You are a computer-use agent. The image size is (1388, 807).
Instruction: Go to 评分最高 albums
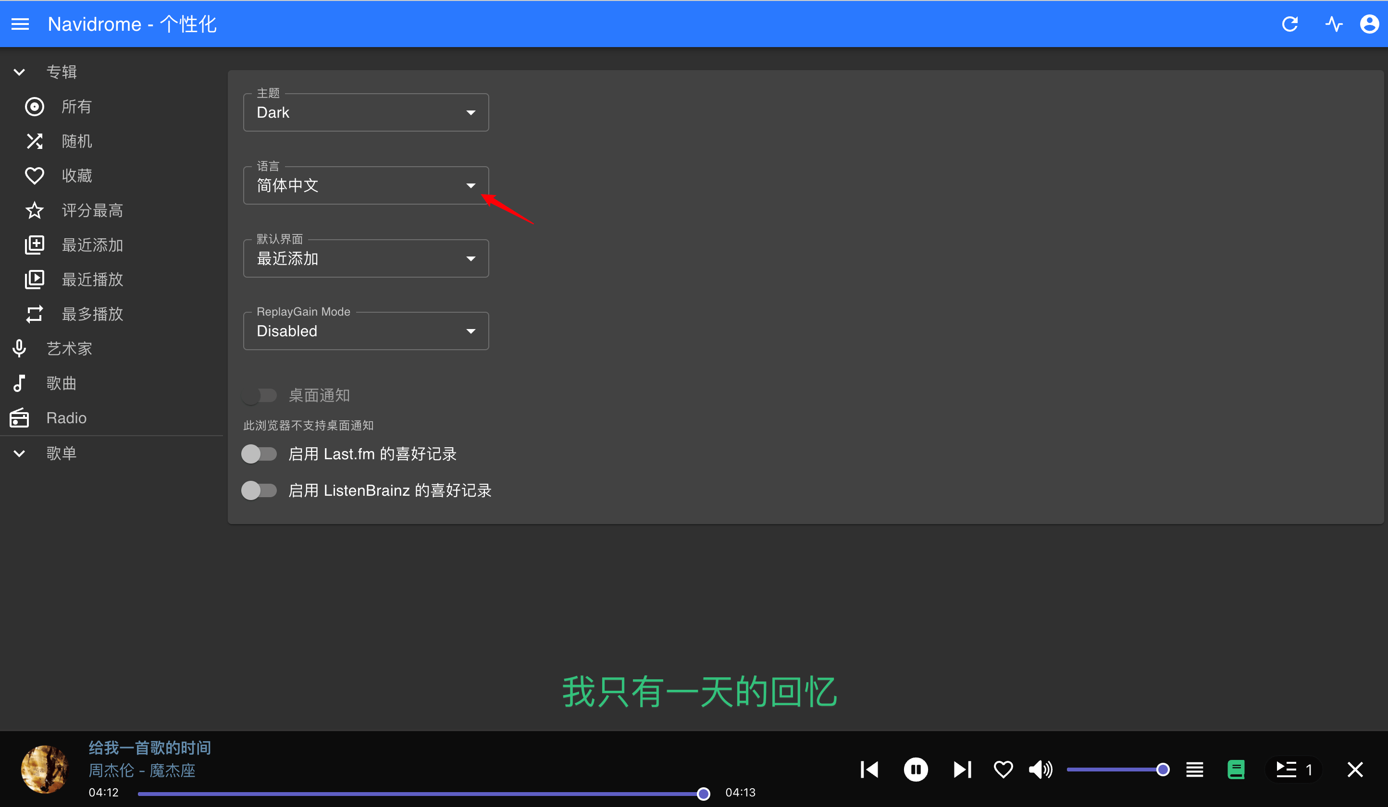pos(92,210)
